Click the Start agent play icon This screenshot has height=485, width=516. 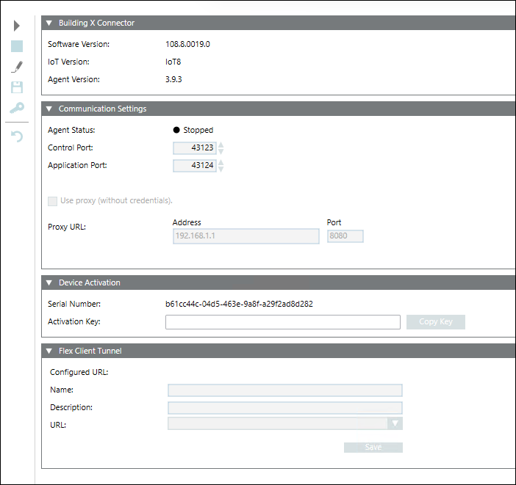click(x=17, y=26)
